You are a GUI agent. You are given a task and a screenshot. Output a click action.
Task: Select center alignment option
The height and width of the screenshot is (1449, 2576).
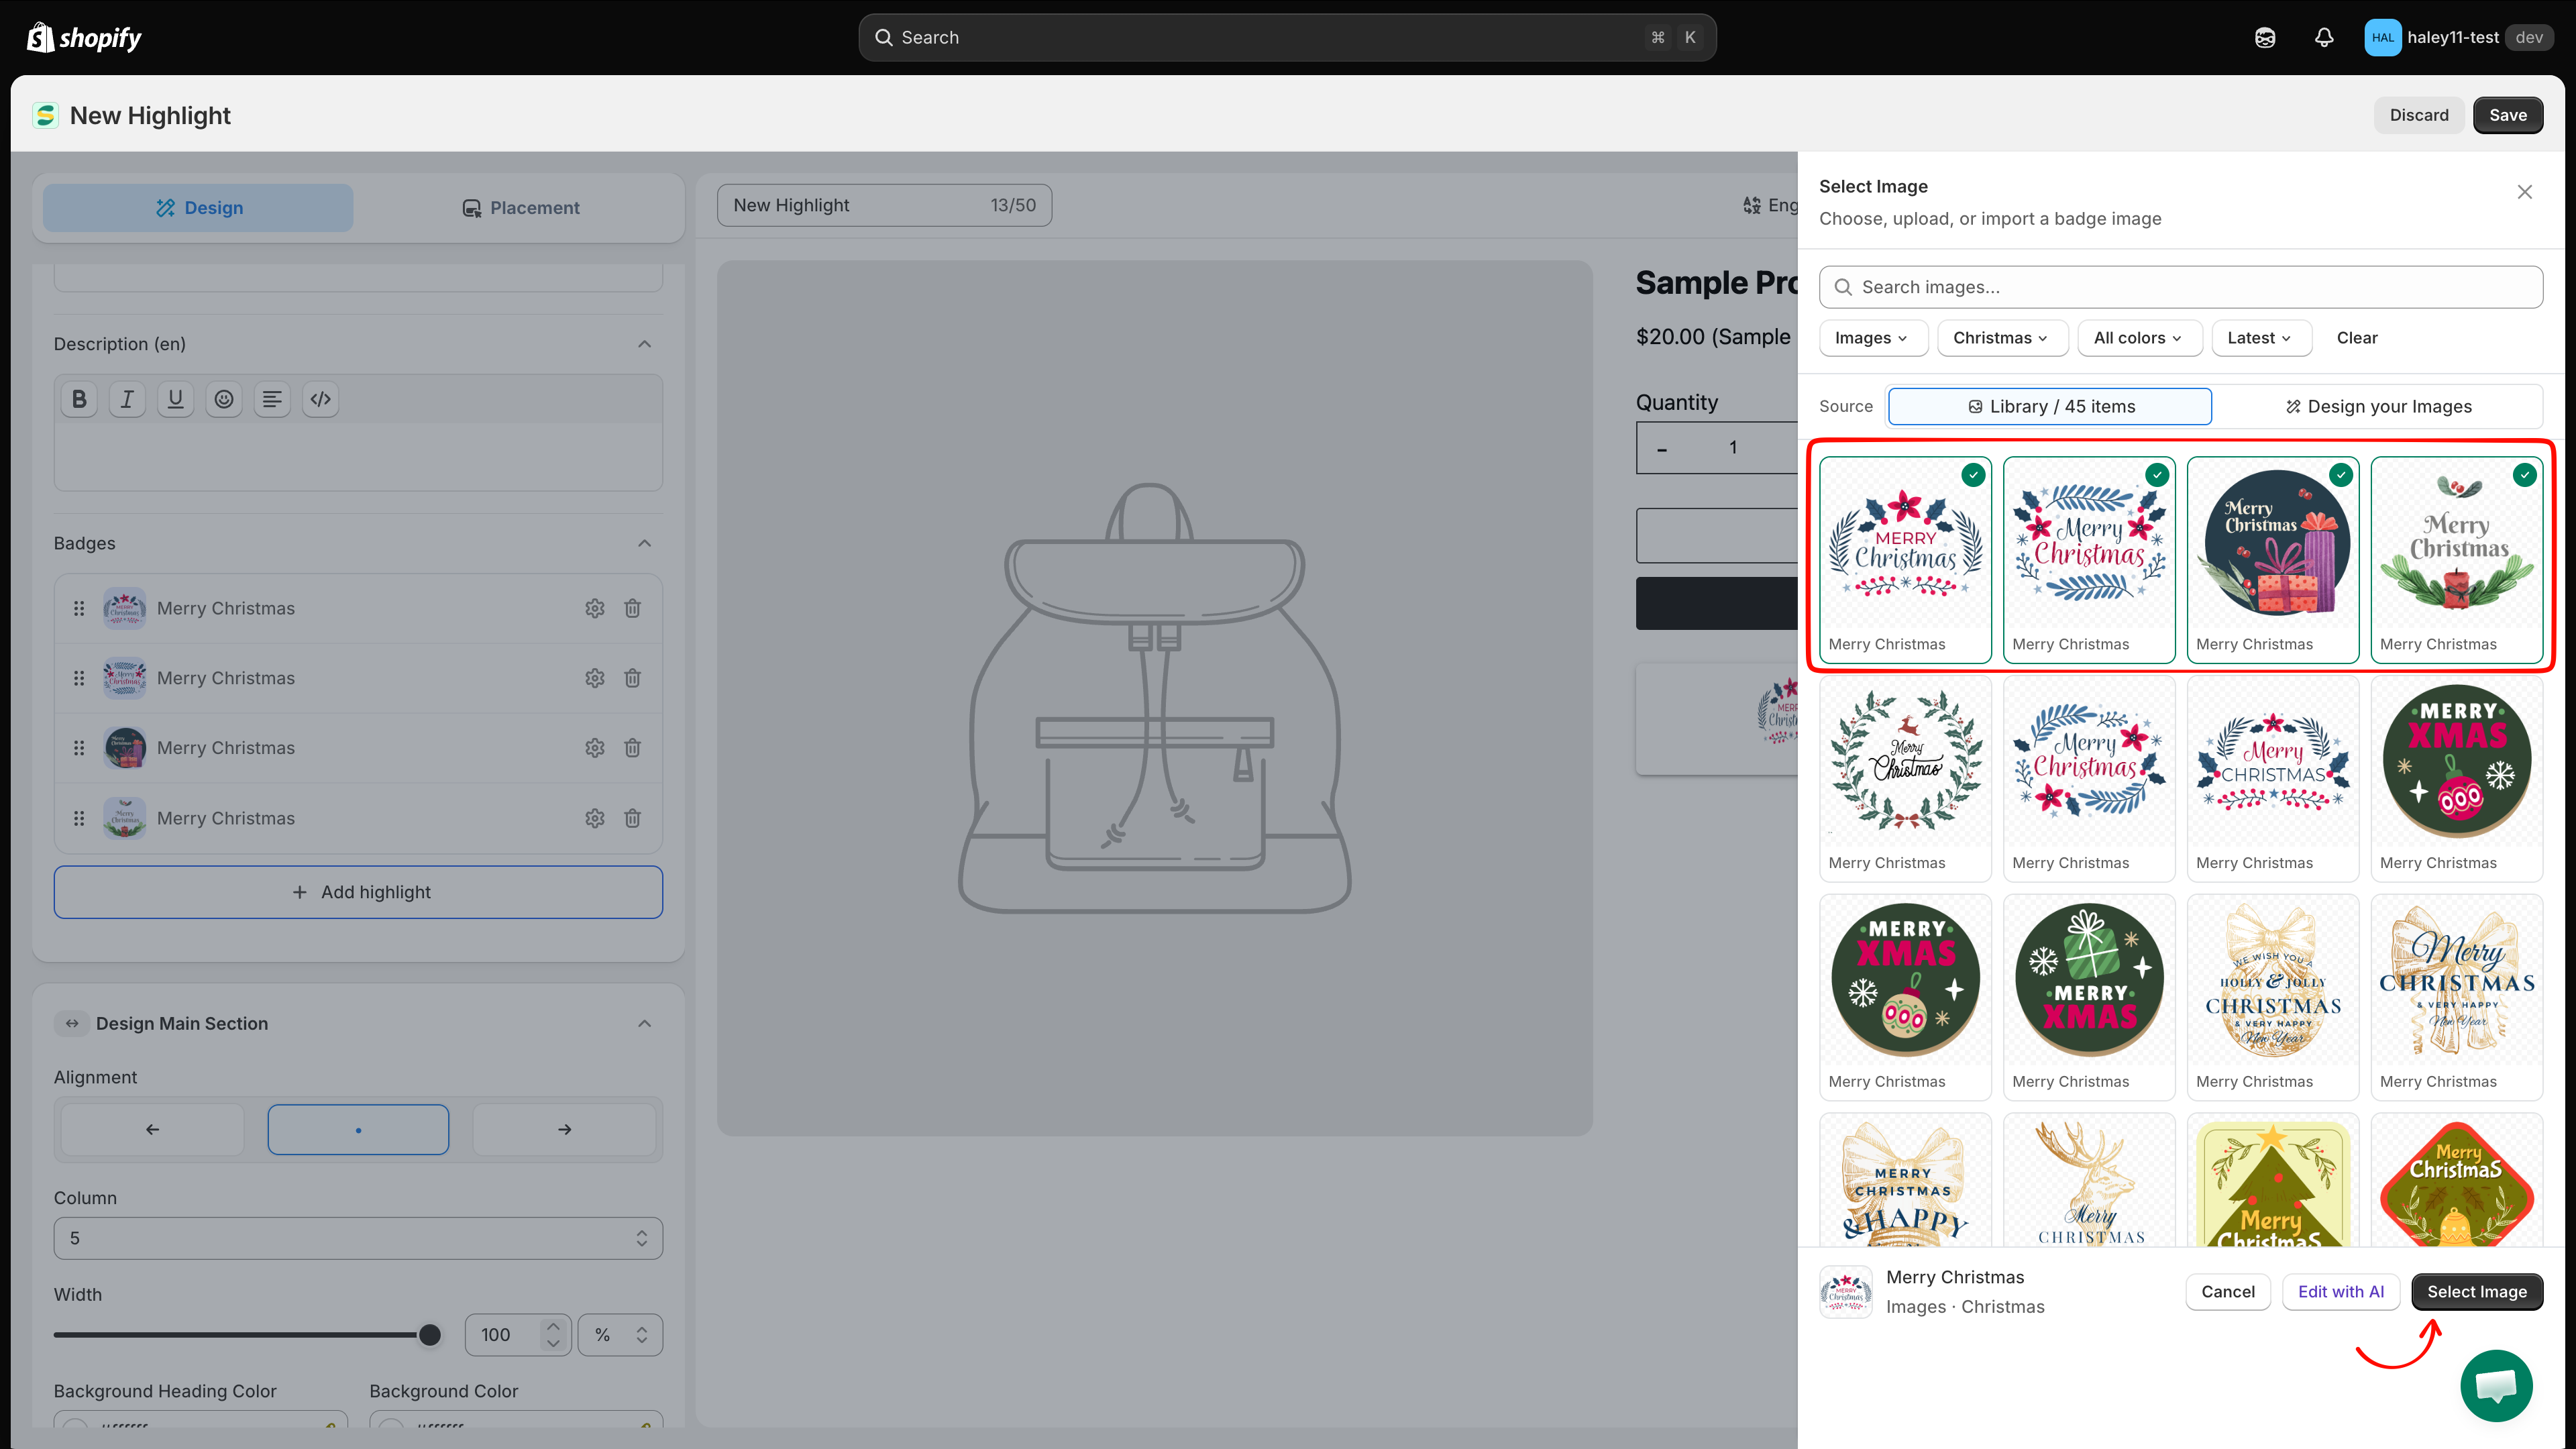(x=358, y=1129)
